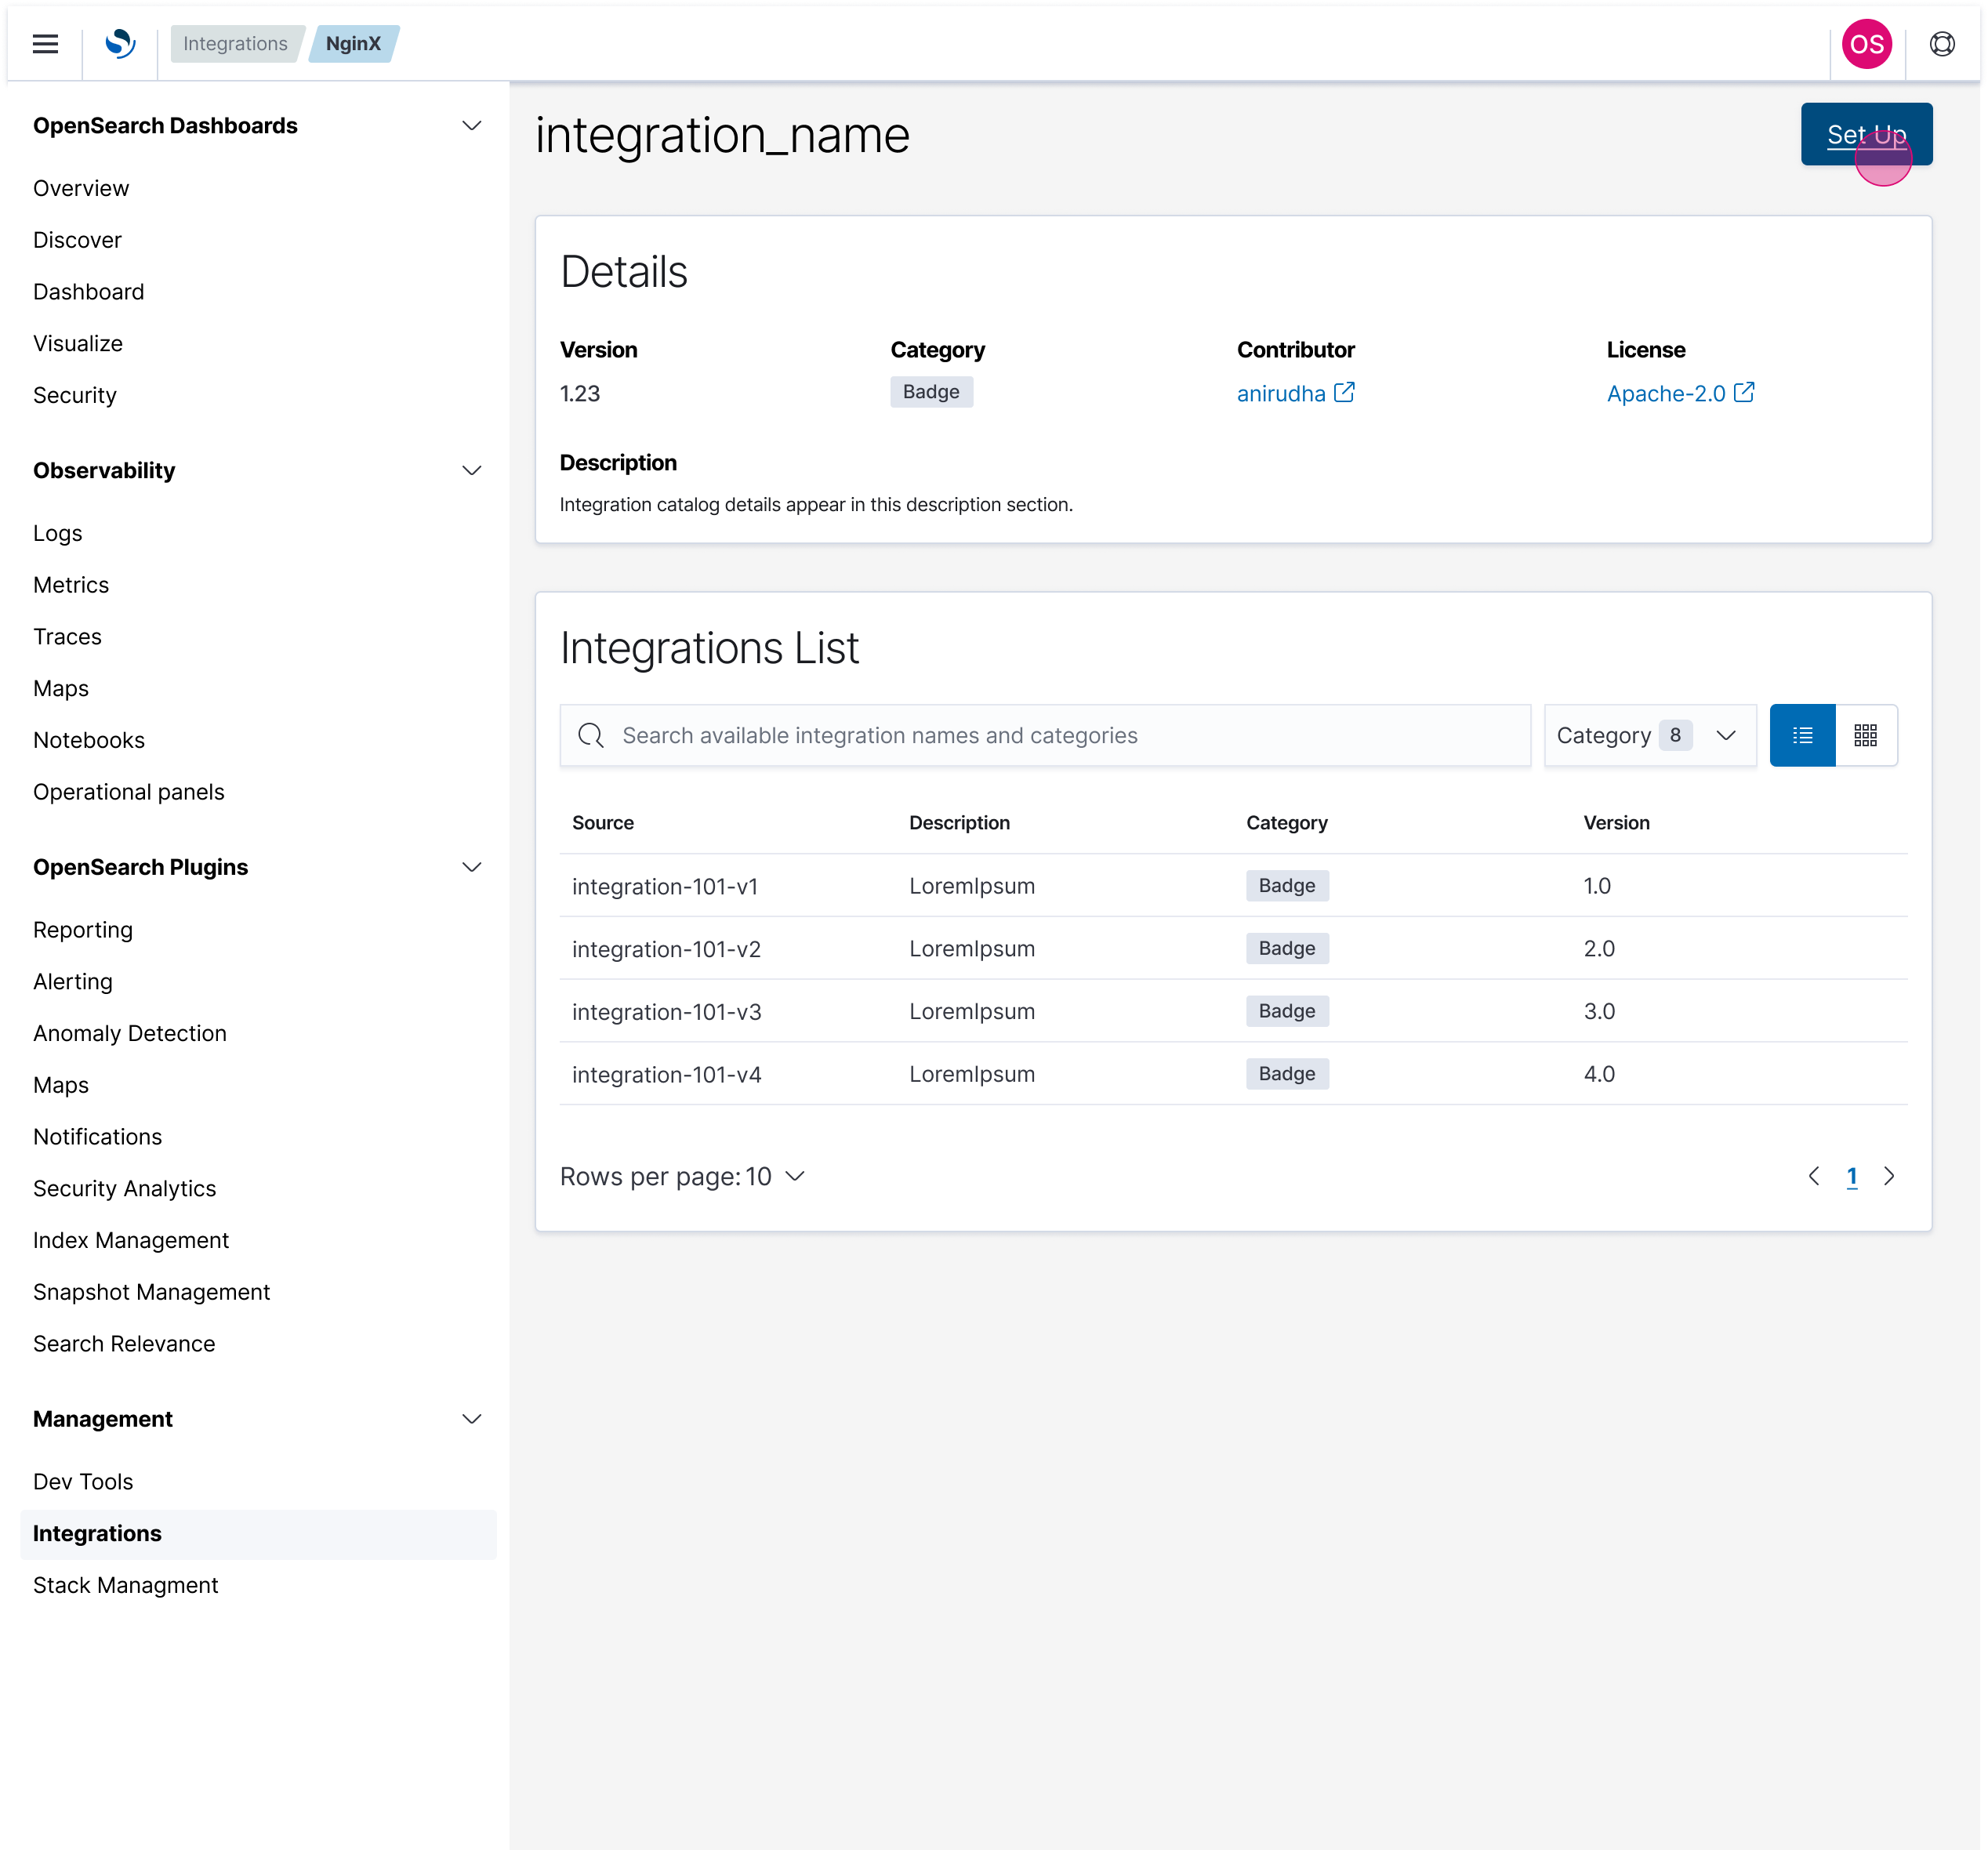Open the anirudha contributor link
The height and width of the screenshot is (1850, 1988).
(x=1282, y=393)
